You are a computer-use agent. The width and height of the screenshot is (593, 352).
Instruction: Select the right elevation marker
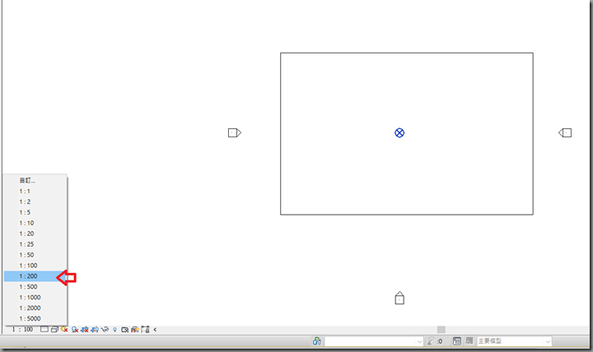pos(565,133)
